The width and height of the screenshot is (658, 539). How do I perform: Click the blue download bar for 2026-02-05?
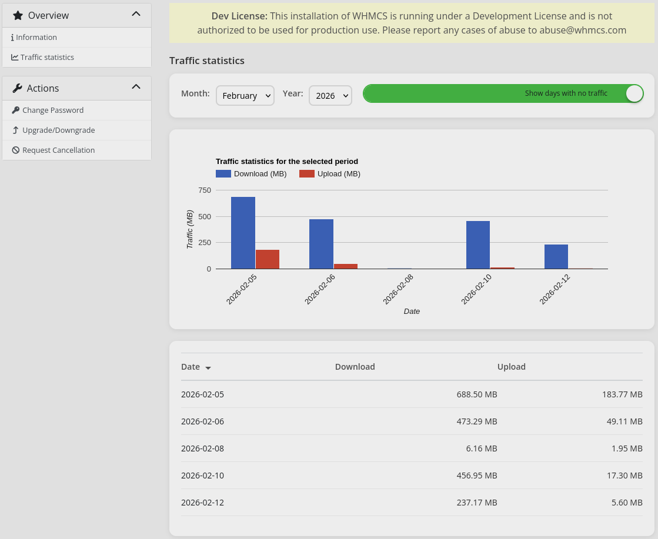(x=243, y=233)
